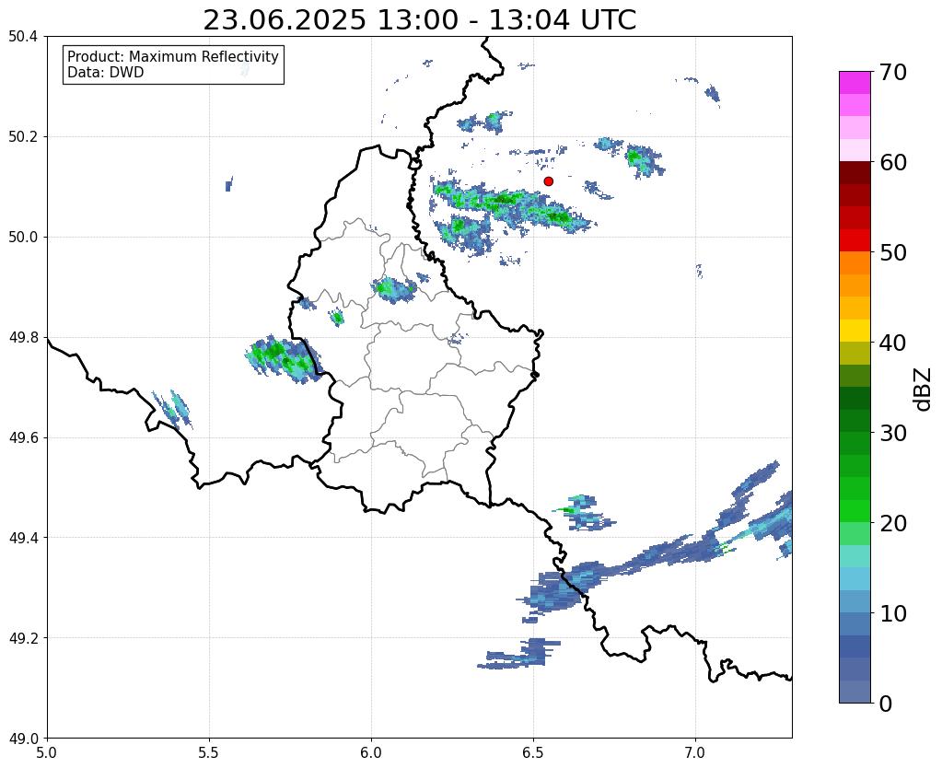Click the latitude axis label '50.4'
The width and height of the screenshot is (942, 768).
(x=23, y=37)
